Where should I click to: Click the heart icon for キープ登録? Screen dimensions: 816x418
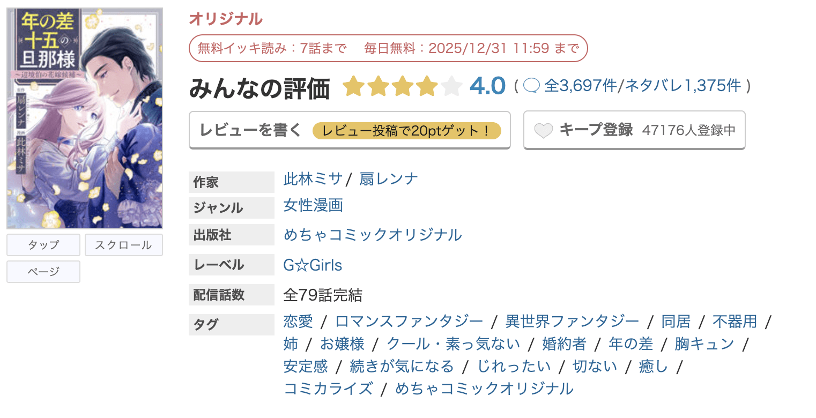pyautogui.click(x=543, y=130)
